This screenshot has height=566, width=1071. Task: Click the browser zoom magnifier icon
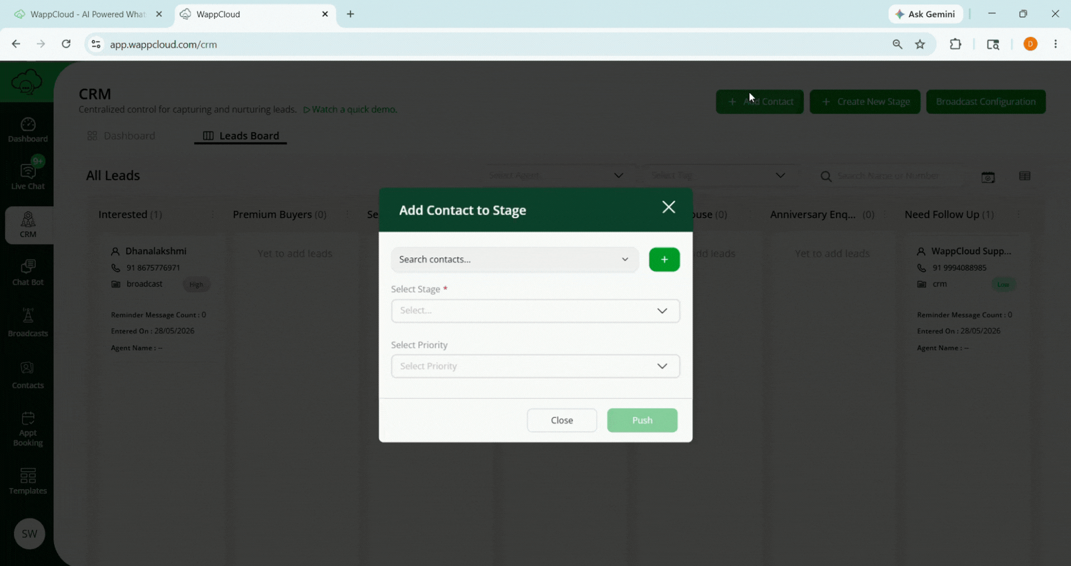(x=897, y=45)
